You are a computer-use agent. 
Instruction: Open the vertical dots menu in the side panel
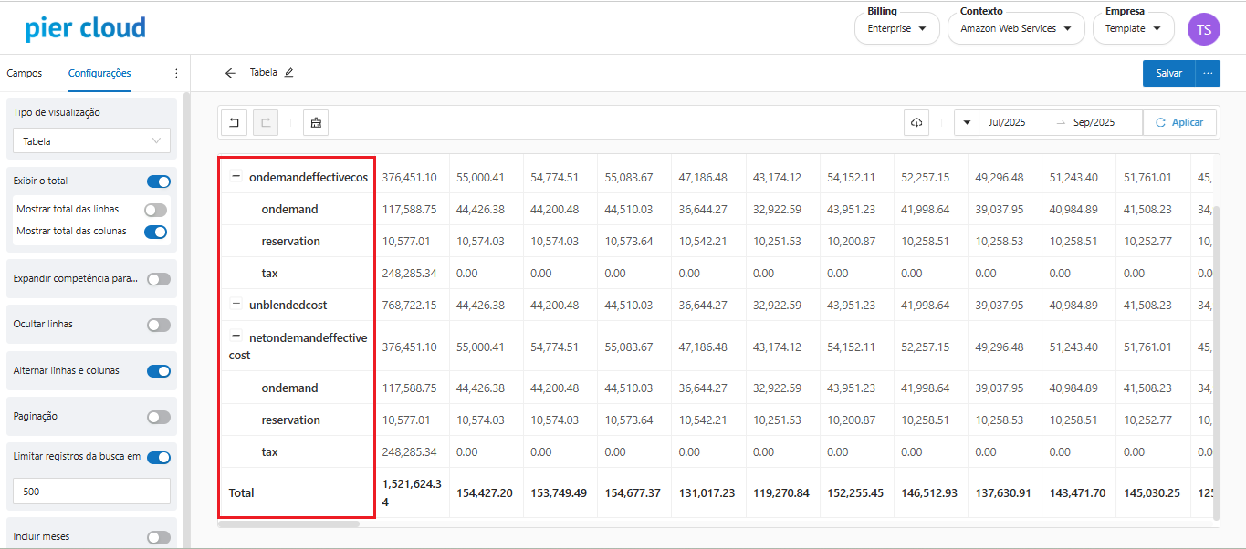[176, 73]
